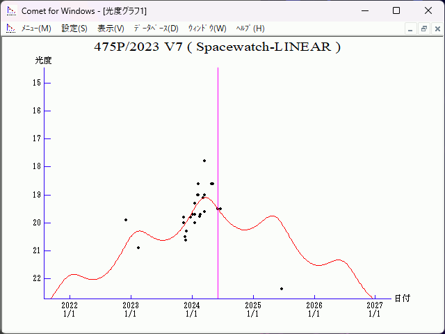
Task: Click the brightest observation point near magnitude 17.8
Action: coord(204,161)
